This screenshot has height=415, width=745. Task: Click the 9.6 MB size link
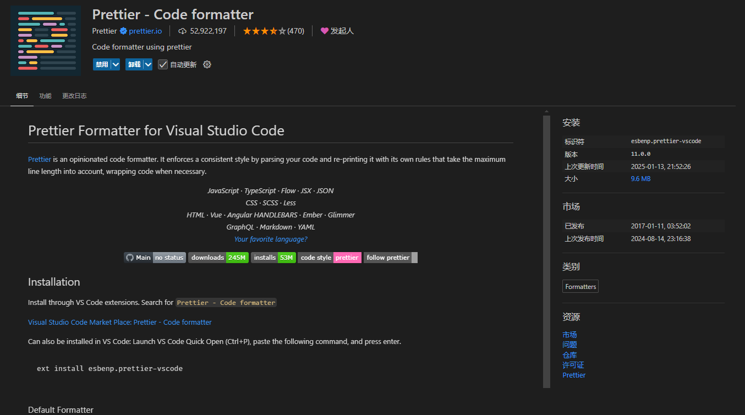tap(640, 179)
